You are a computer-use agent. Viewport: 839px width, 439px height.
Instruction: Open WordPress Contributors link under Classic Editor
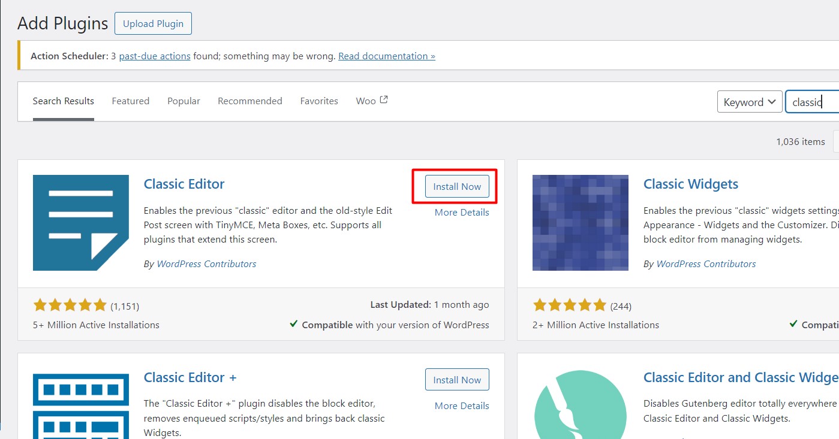coord(206,264)
